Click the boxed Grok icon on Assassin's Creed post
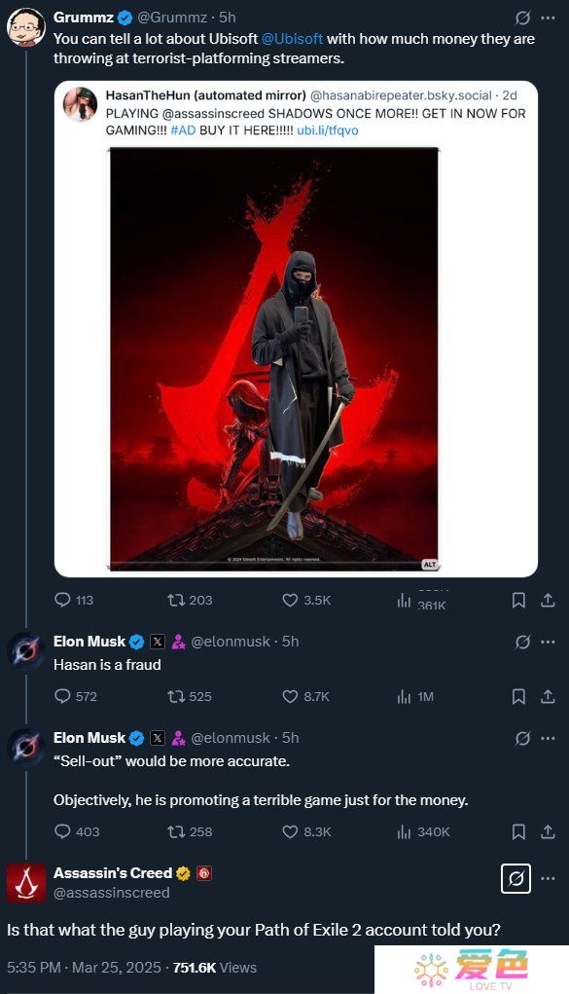 click(516, 878)
